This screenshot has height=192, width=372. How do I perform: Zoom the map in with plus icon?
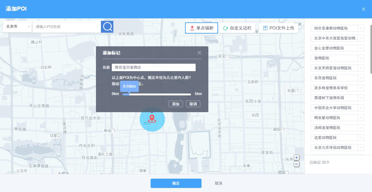[x=297, y=158]
